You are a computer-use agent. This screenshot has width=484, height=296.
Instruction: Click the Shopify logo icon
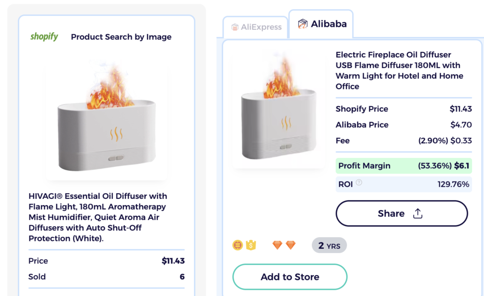[44, 37]
